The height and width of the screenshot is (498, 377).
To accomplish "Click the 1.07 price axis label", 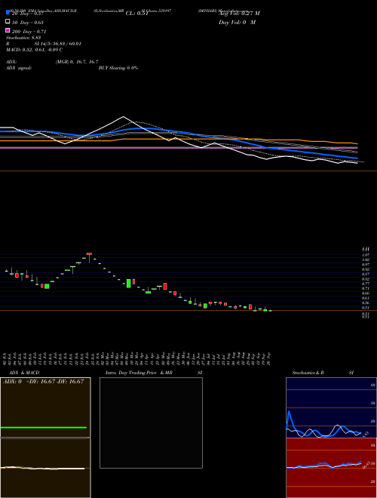I will pyautogui.click(x=366, y=255).
